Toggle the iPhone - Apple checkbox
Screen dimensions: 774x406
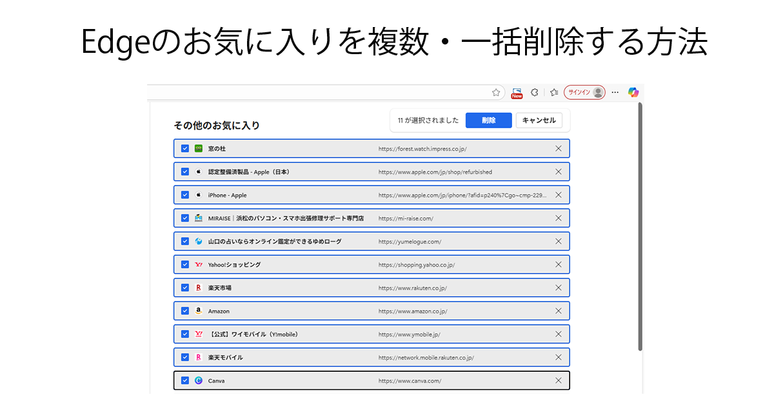coord(185,195)
